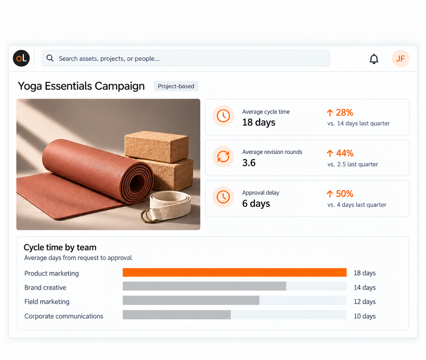Click the 28% increase arrow
Image resolution: width=426 pixels, height=360 pixels.
click(x=330, y=113)
